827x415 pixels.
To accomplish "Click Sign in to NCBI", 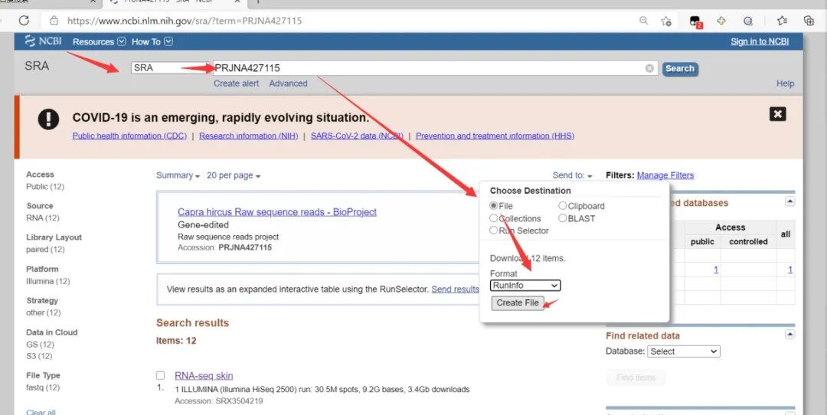I will [x=760, y=41].
